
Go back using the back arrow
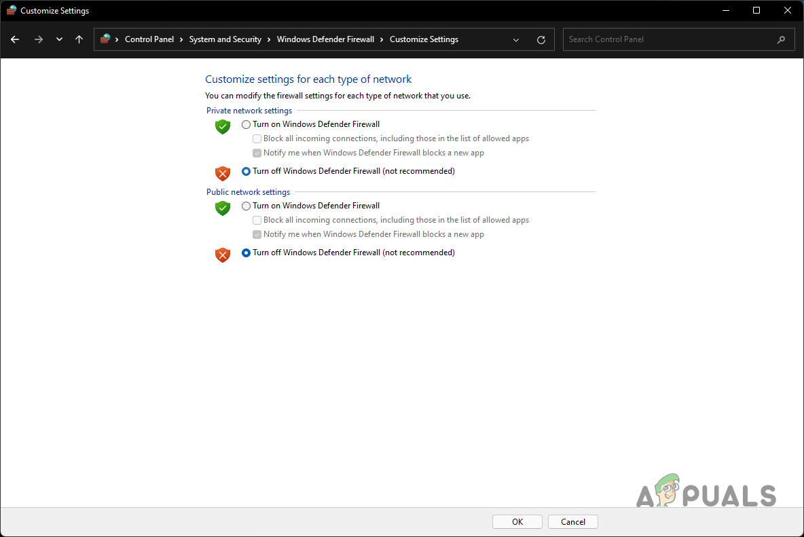click(15, 39)
